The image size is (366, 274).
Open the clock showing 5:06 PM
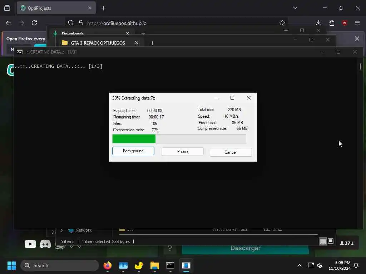click(340, 265)
